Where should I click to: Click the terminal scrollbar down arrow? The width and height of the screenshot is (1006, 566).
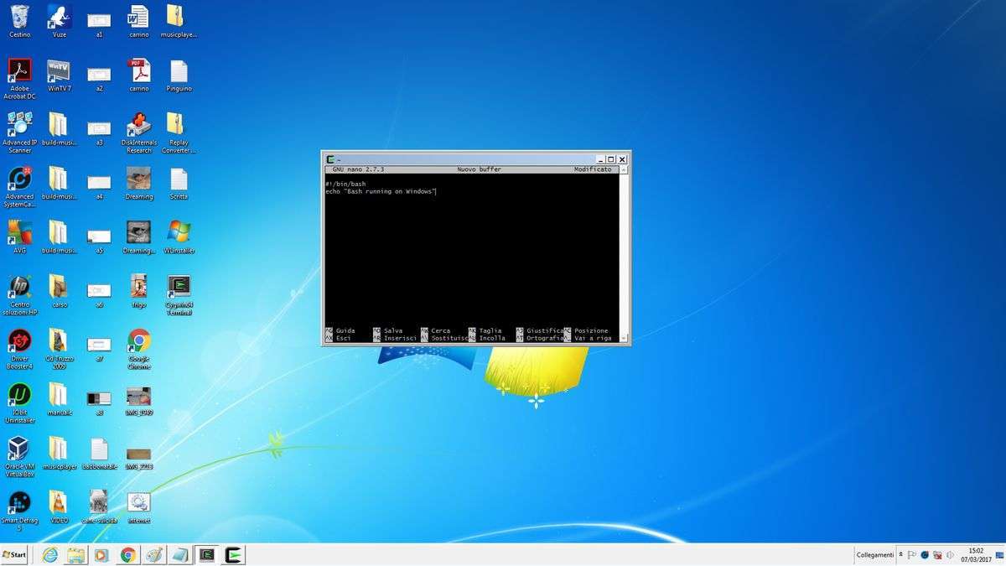click(x=625, y=338)
